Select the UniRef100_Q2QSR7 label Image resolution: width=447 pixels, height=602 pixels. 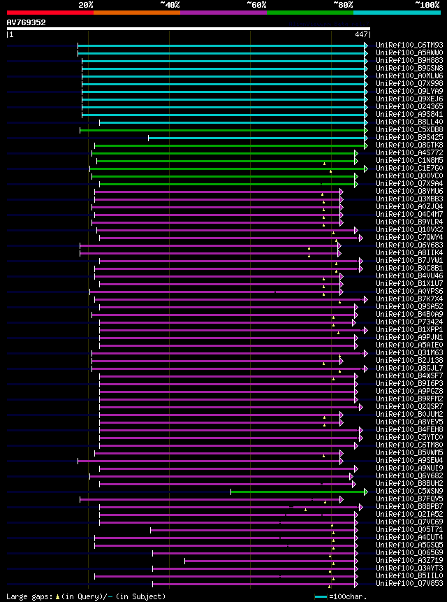tap(409, 407)
